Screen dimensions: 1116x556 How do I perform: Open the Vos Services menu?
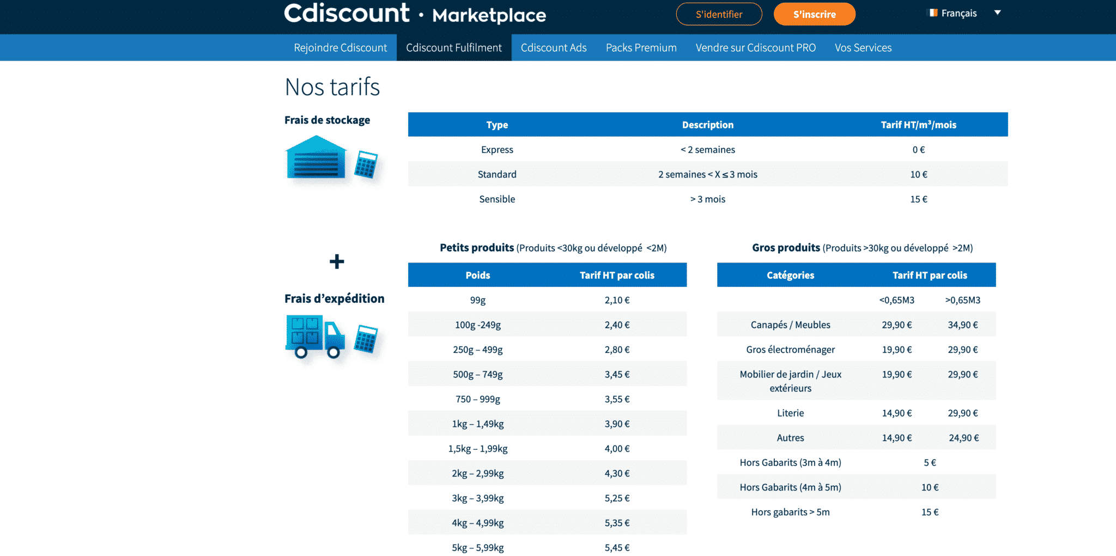[863, 48]
